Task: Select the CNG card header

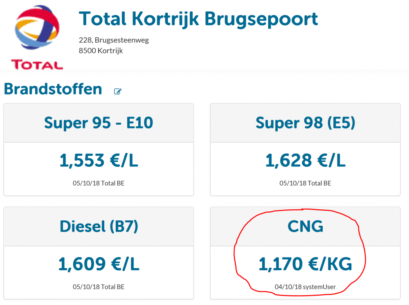Action: point(305,226)
